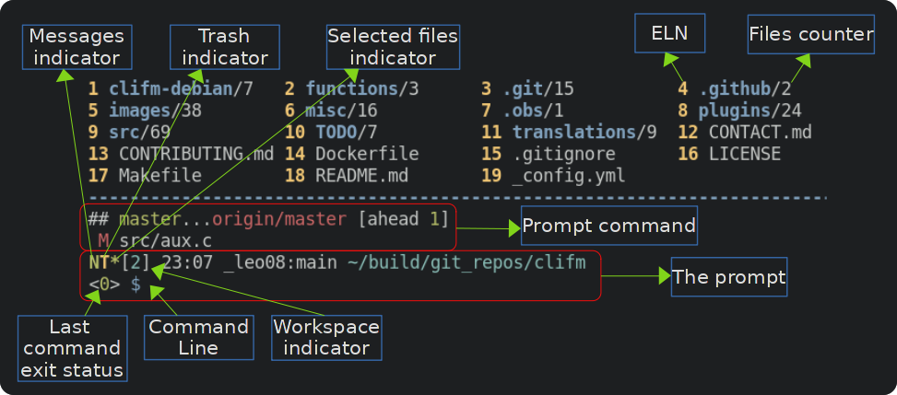This screenshot has width=897, height=395.
Task: Click the <0> exit status in prompt
Action: [104, 285]
